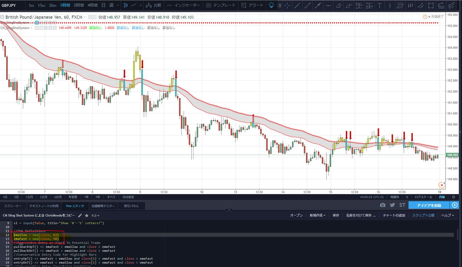This screenshot has width=462, height=267.
Task: Open the ヘルプ dropdown menu
Action: tap(447, 215)
